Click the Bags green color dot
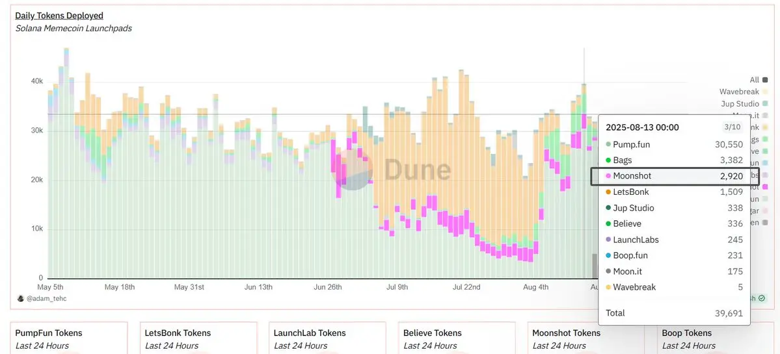The width and height of the screenshot is (780, 354). [x=608, y=160]
